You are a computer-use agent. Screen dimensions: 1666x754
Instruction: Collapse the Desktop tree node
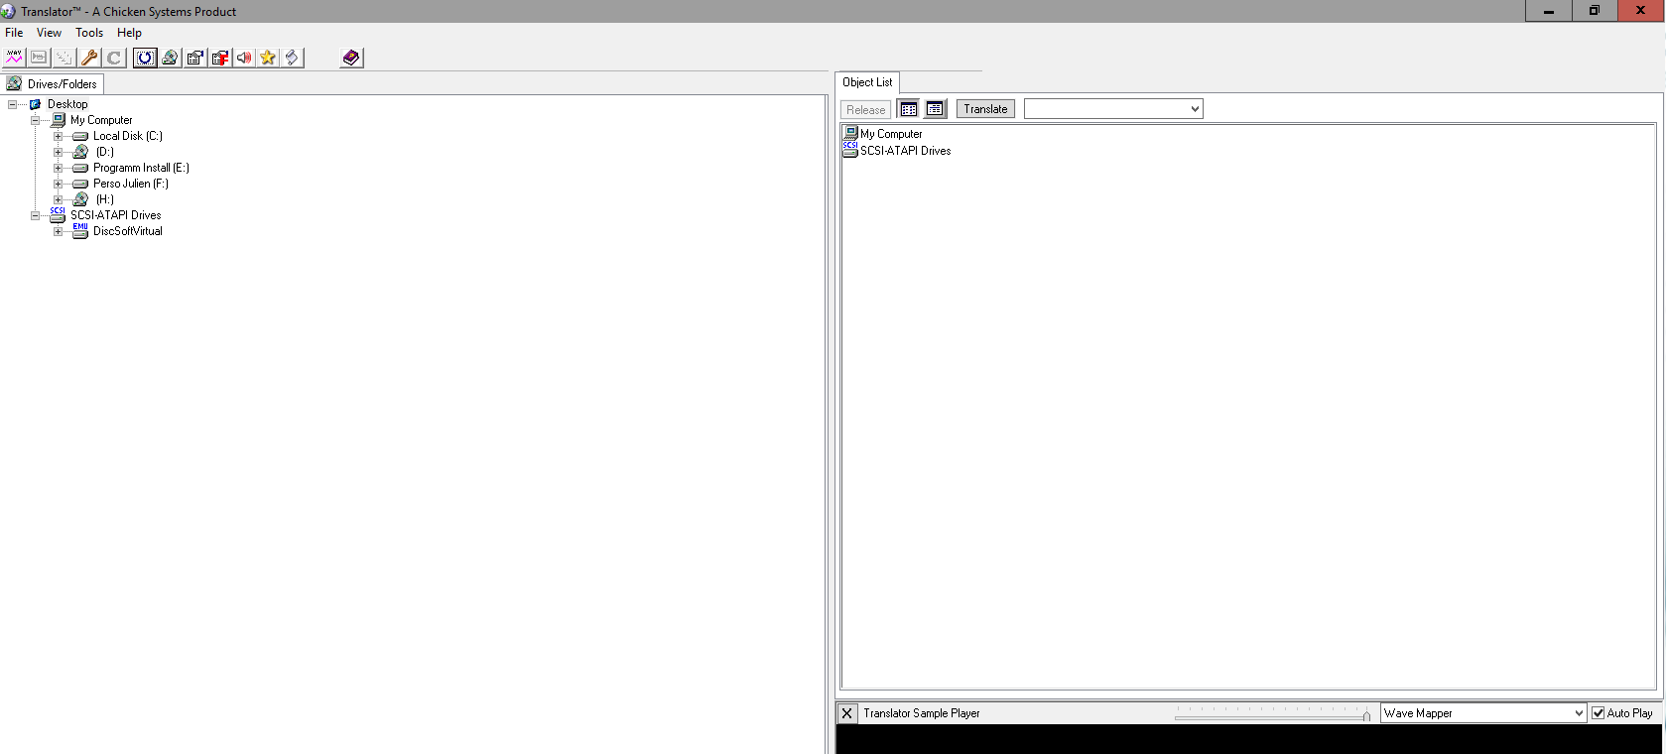[12, 104]
